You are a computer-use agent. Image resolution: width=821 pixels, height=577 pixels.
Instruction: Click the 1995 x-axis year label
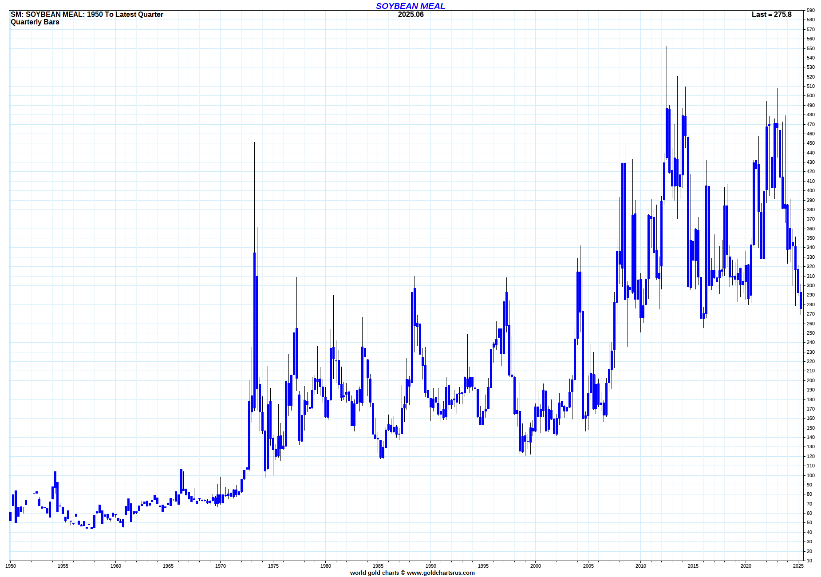tap(483, 566)
